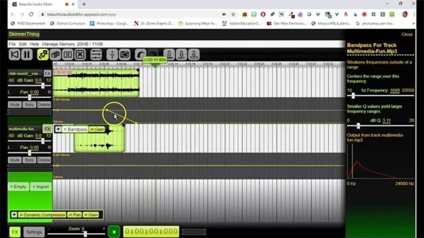
Task: Bookmark this page with the star icon
Action: pos(233,14)
